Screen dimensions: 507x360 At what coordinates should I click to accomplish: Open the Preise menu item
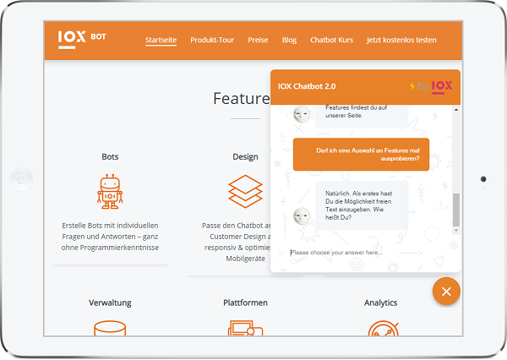[258, 40]
